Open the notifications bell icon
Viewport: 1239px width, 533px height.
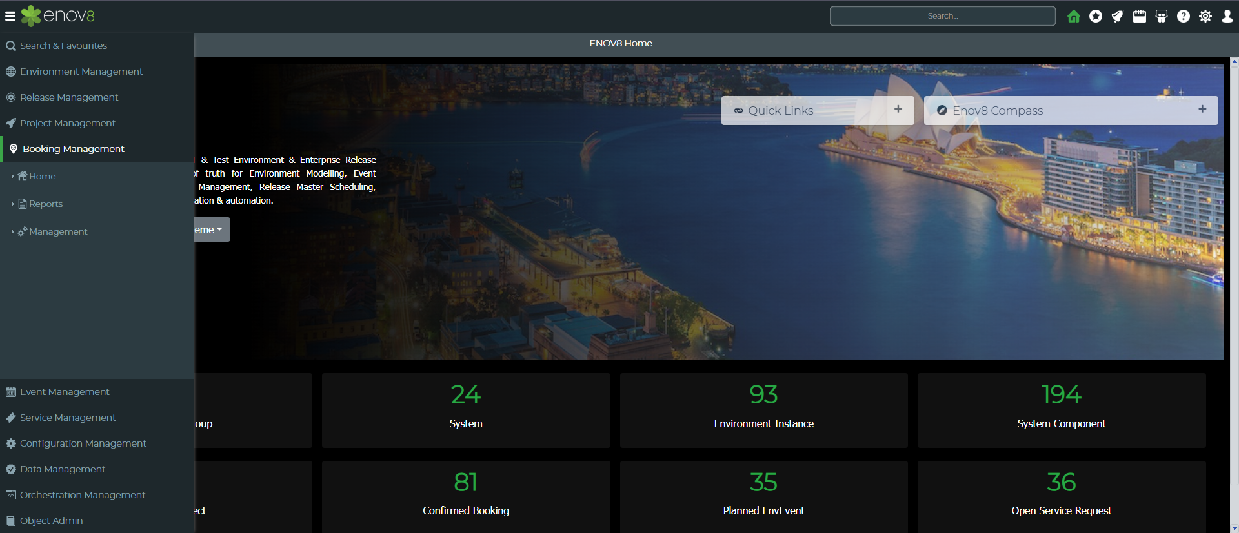1118,16
